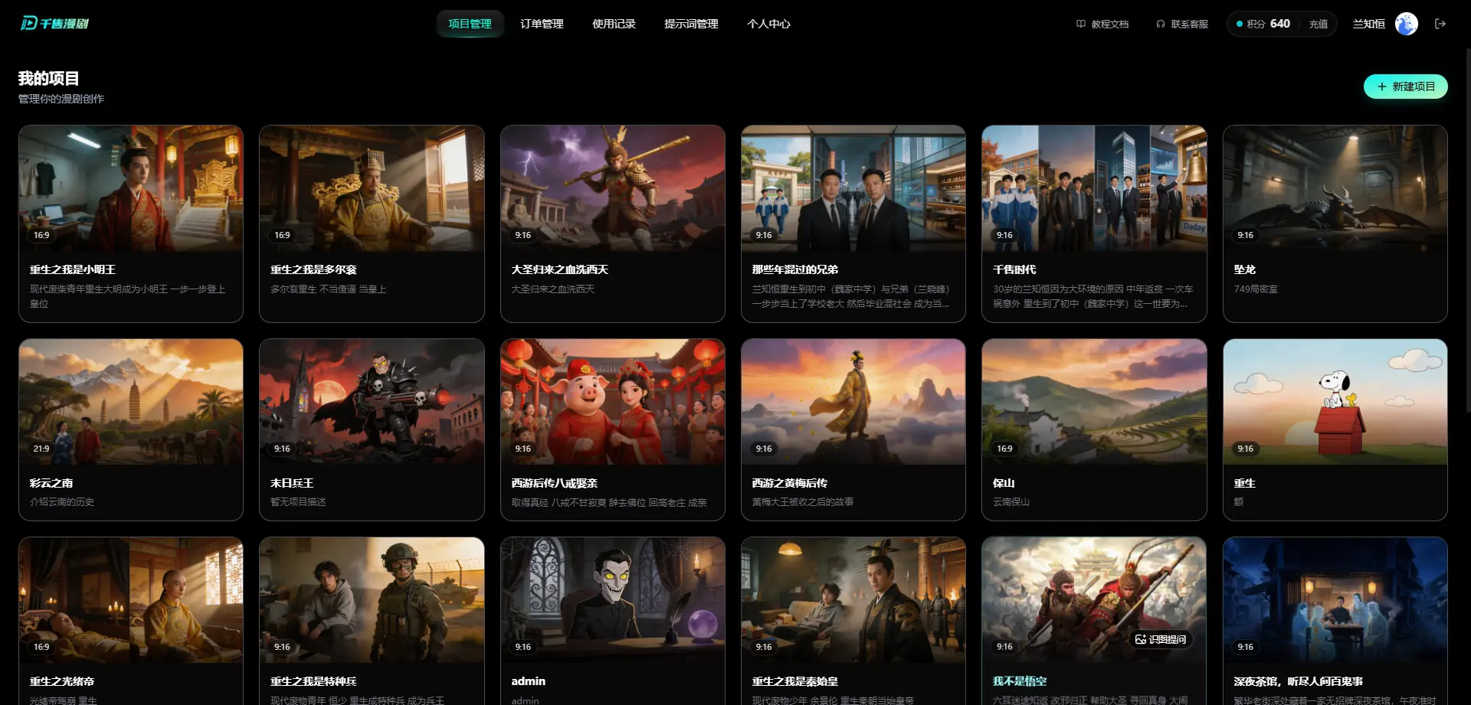Click the 黄梅大王被收之后的故事 description
This screenshot has height=705, width=1471.
803,502
